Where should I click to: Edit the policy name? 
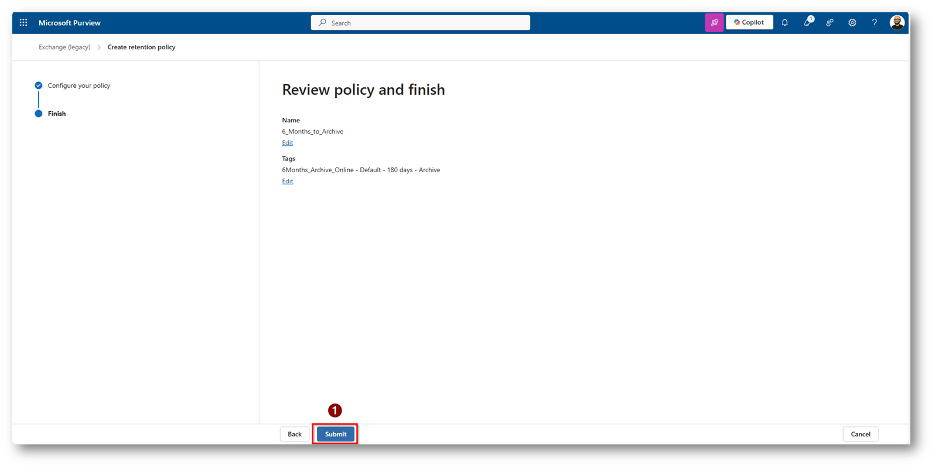(287, 143)
